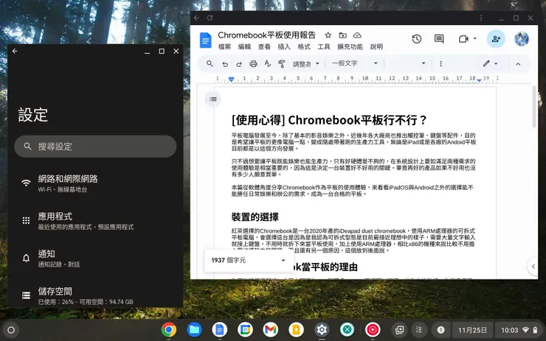Open the meeting options dropdown arrow
Image resolution: width=546 pixels, height=341 pixels.
pos(475,38)
